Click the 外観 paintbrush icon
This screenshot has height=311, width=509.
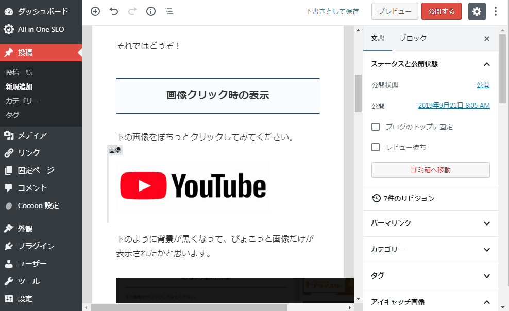pyautogui.click(x=9, y=228)
